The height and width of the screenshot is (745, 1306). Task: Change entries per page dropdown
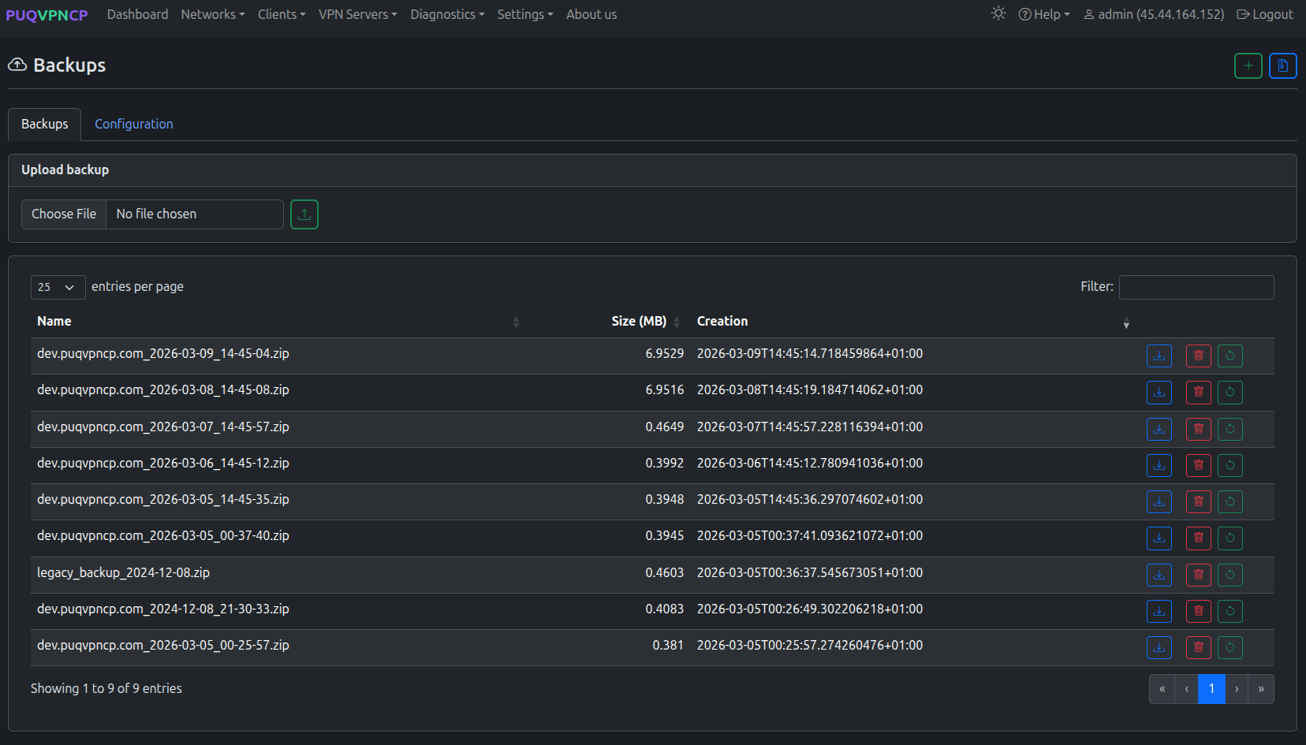pos(58,287)
